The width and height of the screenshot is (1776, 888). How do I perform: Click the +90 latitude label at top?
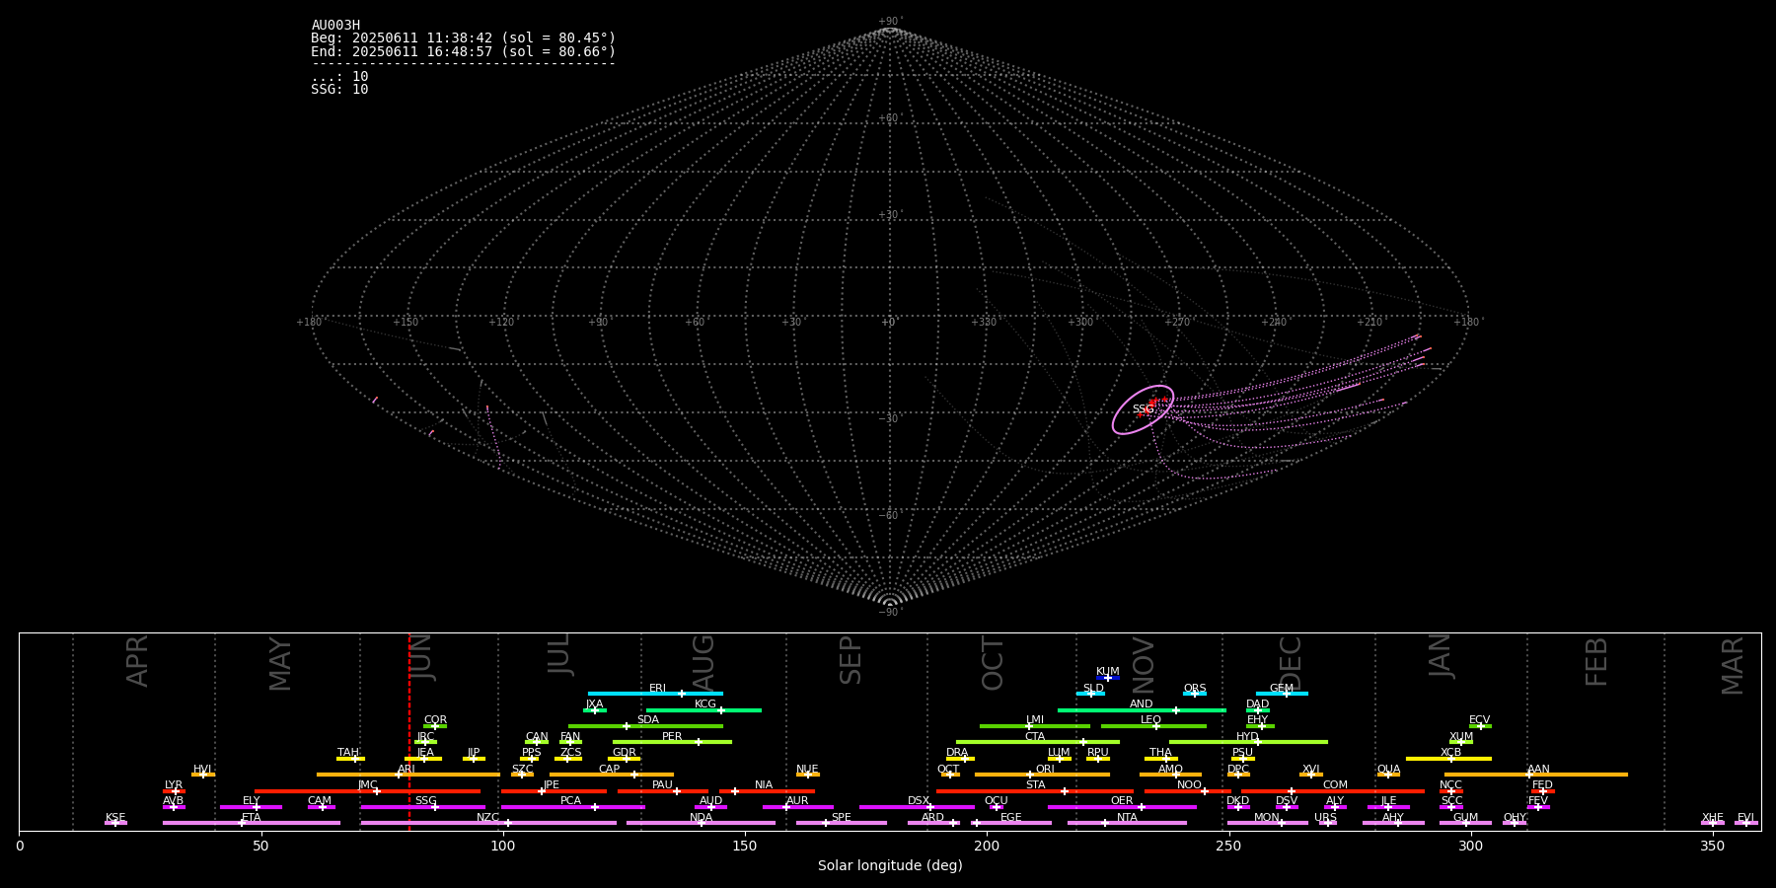pos(889,22)
